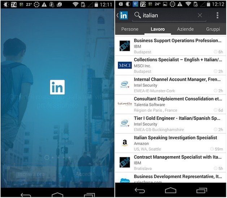Screen dimensions: 227x198
Task: Tap the Accedi sign-in button
Action: pos(83,174)
